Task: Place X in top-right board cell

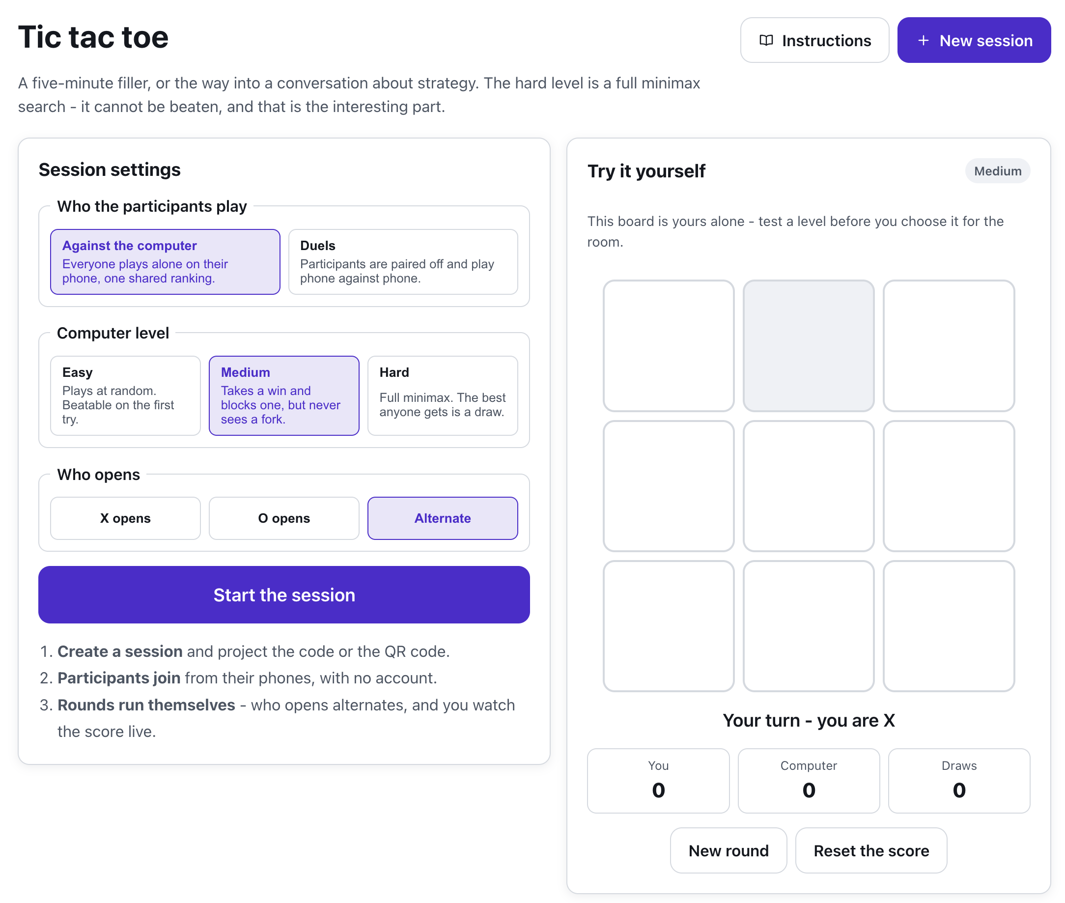Action: 949,345
